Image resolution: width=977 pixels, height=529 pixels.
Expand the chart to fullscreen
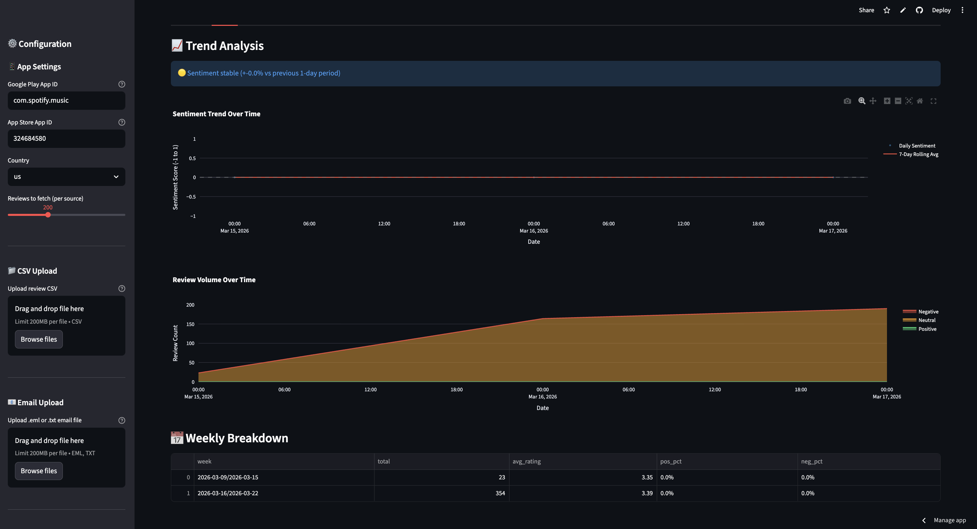pos(934,101)
